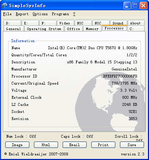Image resolution: width=149 pixels, height=160 pixels.
Task: Click the '789/1795 MHz' speed value
Action: [x=124, y=83]
